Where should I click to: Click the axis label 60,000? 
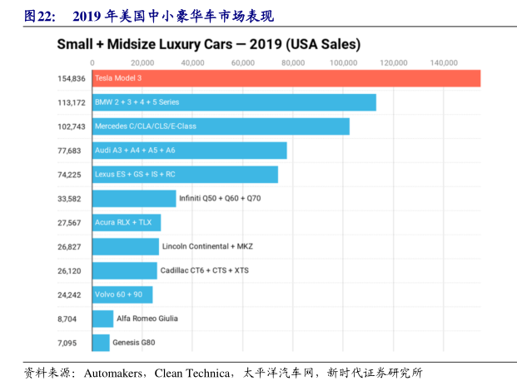click(x=243, y=63)
